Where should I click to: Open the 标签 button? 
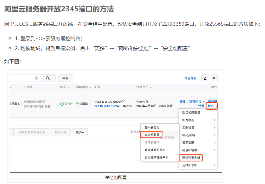tap(65, 78)
